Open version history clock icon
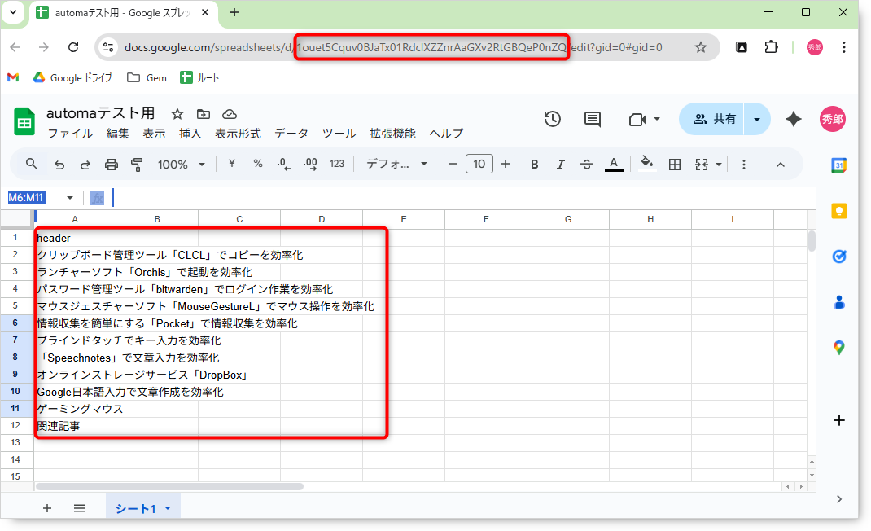This screenshot has width=871, height=531. [553, 119]
